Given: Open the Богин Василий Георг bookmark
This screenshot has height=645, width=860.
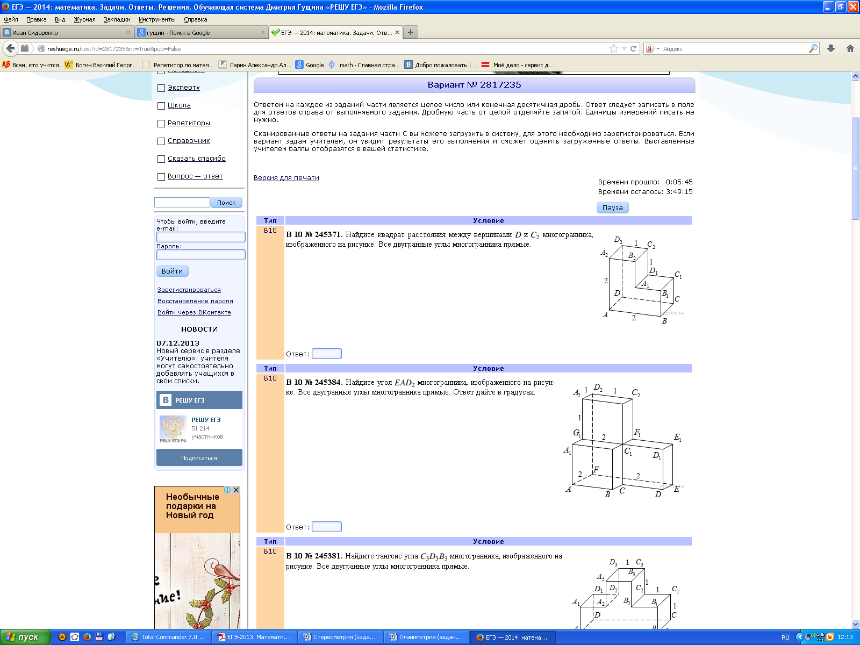Looking at the screenshot, I should (x=101, y=64).
